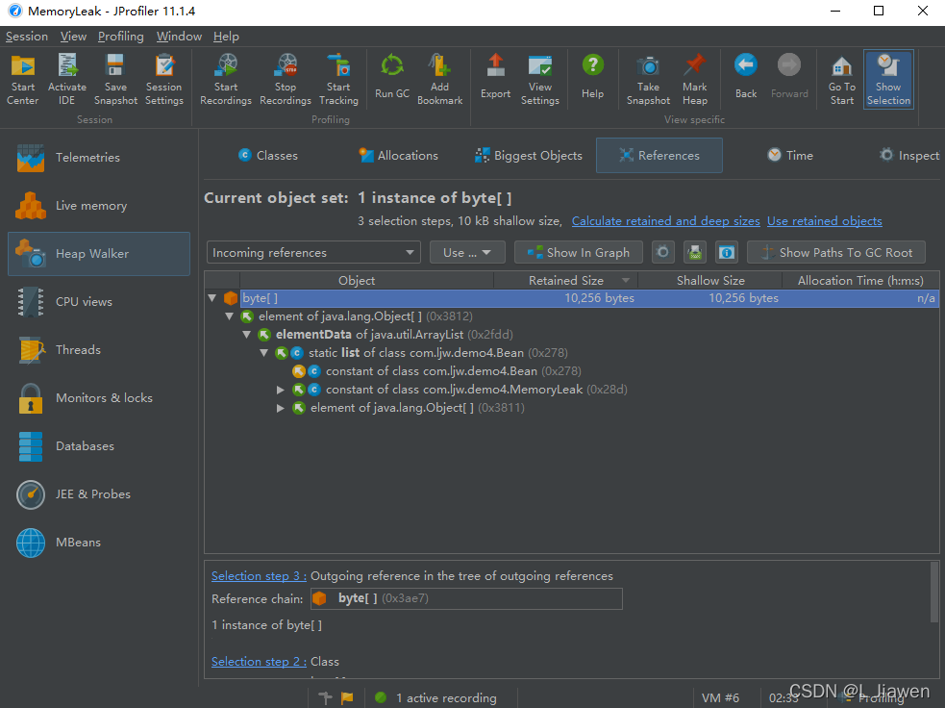Open JEE & Probes section
The image size is (945, 708).
99,494
